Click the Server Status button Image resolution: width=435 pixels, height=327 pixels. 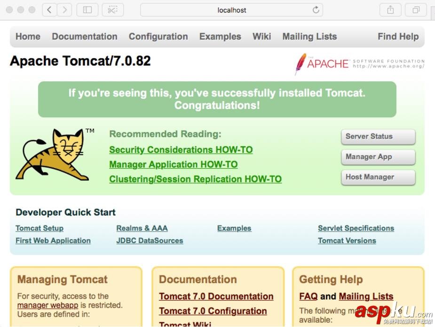tap(378, 137)
